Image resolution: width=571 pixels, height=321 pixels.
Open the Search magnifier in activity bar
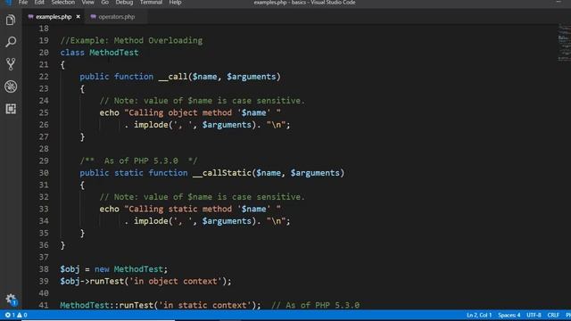pyautogui.click(x=11, y=42)
